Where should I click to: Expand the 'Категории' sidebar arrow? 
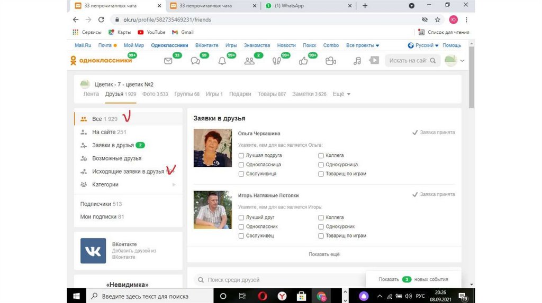pos(174,184)
